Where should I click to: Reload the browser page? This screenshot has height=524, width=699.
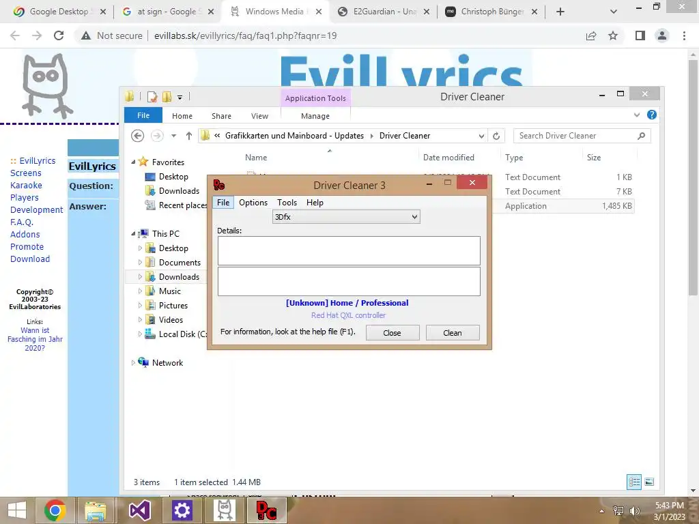click(59, 35)
